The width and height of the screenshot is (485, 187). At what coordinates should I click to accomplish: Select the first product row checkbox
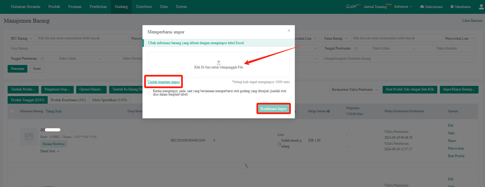point(12,141)
